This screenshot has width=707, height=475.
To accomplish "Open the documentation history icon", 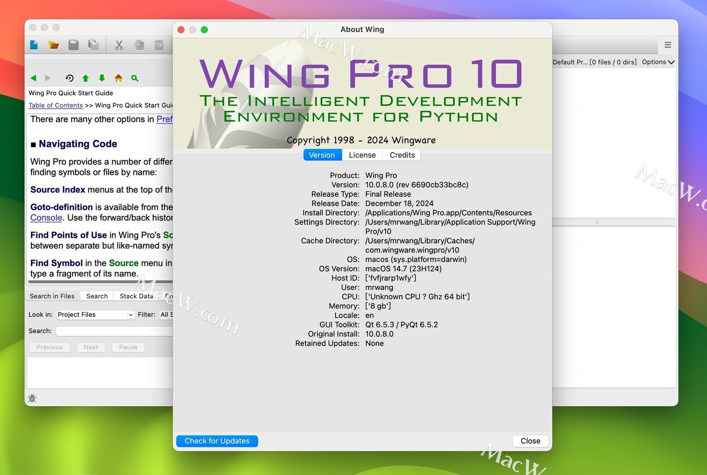I will click(70, 78).
